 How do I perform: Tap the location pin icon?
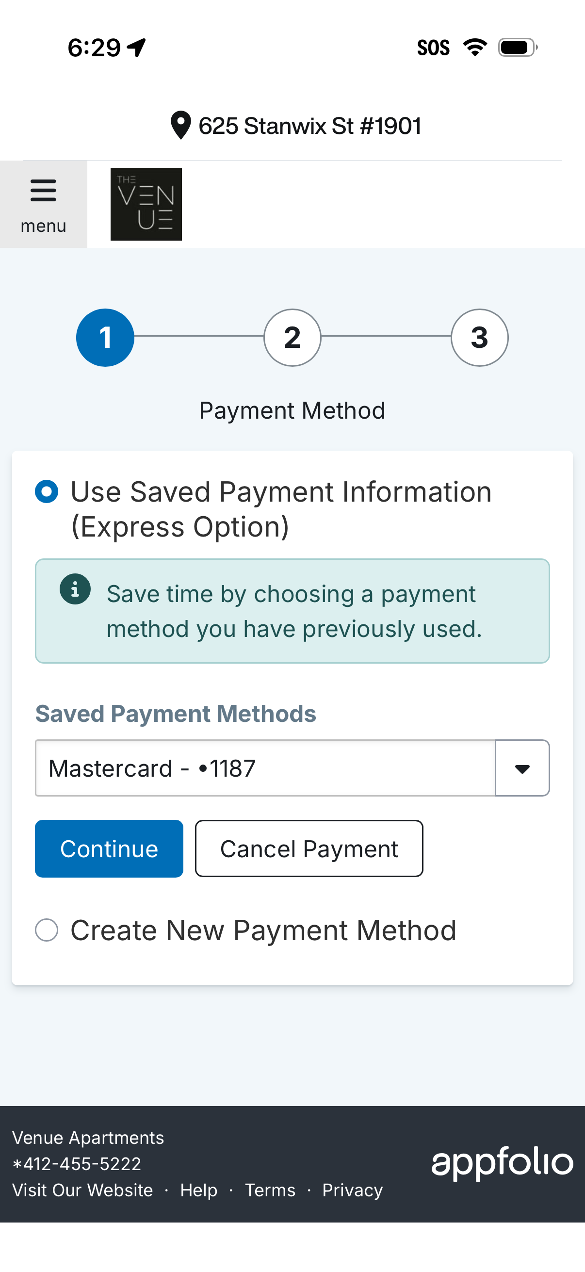click(x=180, y=126)
